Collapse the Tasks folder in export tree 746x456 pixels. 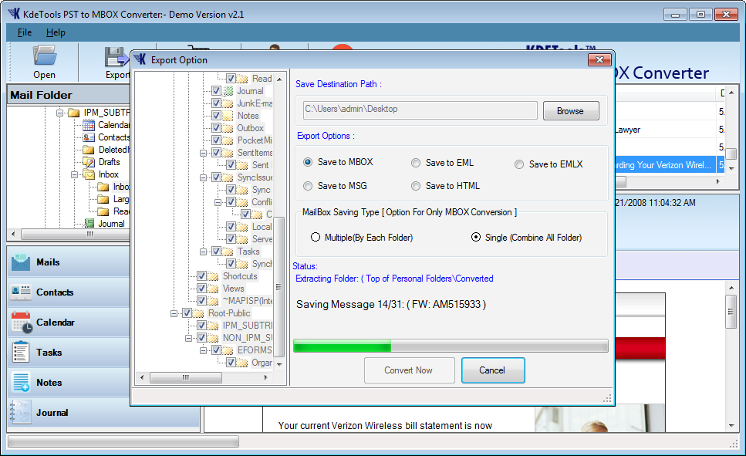203,252
